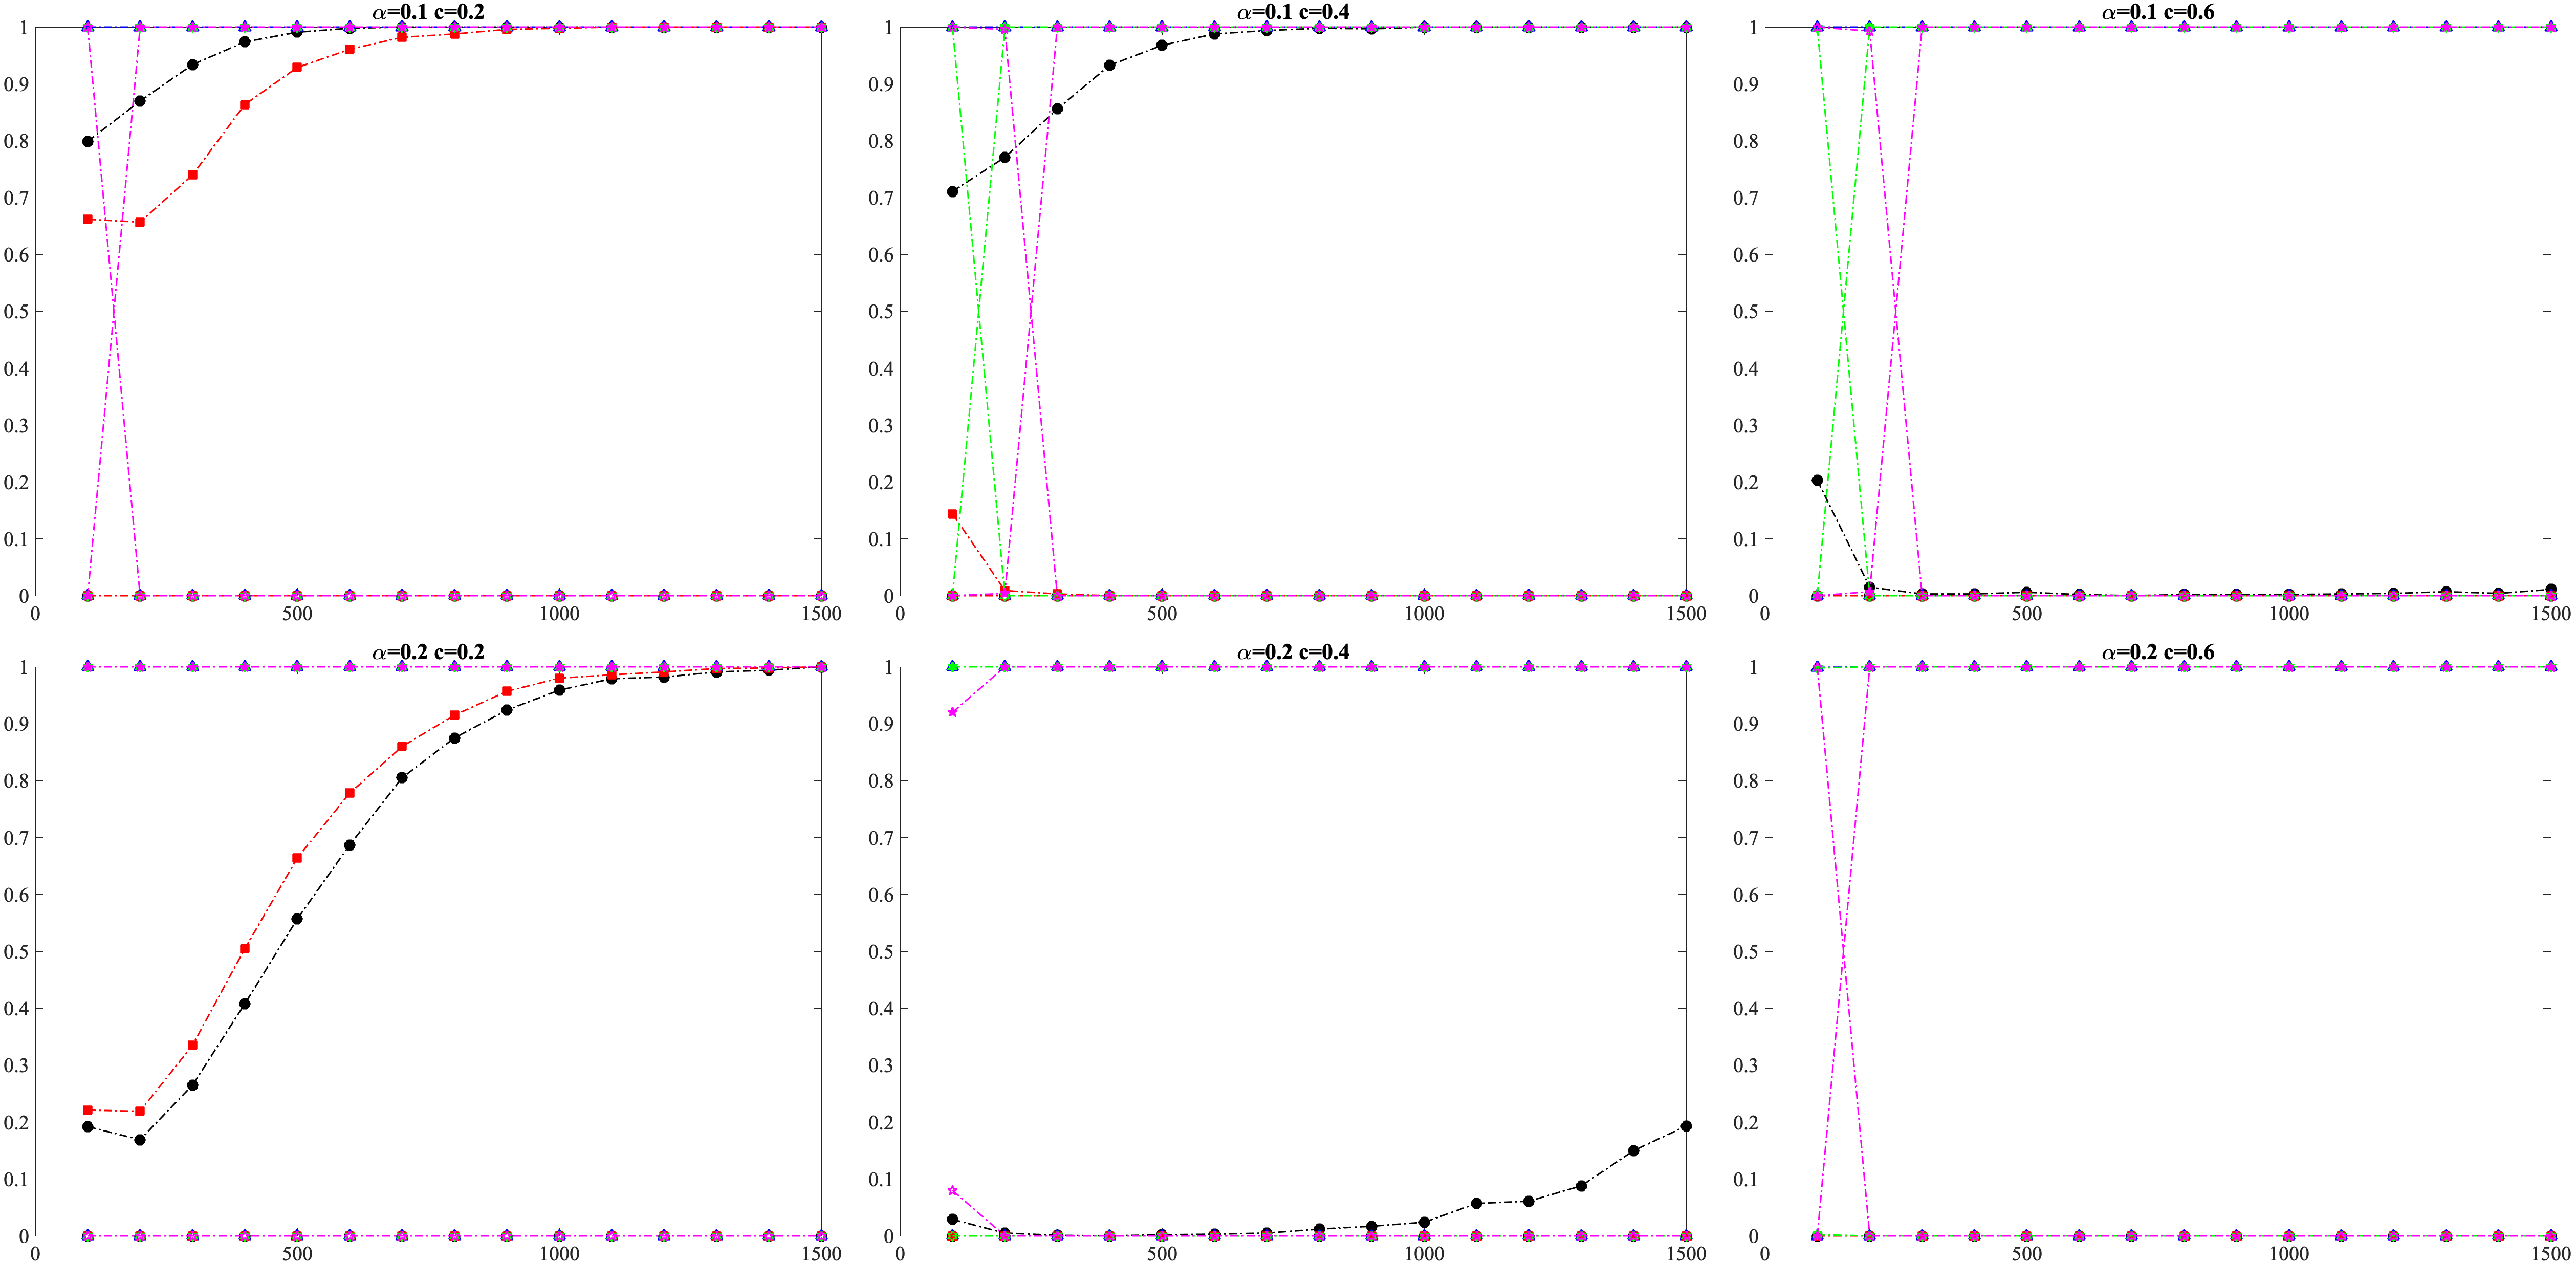Screen dimensions: 2576x1262
Task: Click y-axis label 0.5 in α=0.1 c=0.6 plot
Action: [x=1745, y=312]
